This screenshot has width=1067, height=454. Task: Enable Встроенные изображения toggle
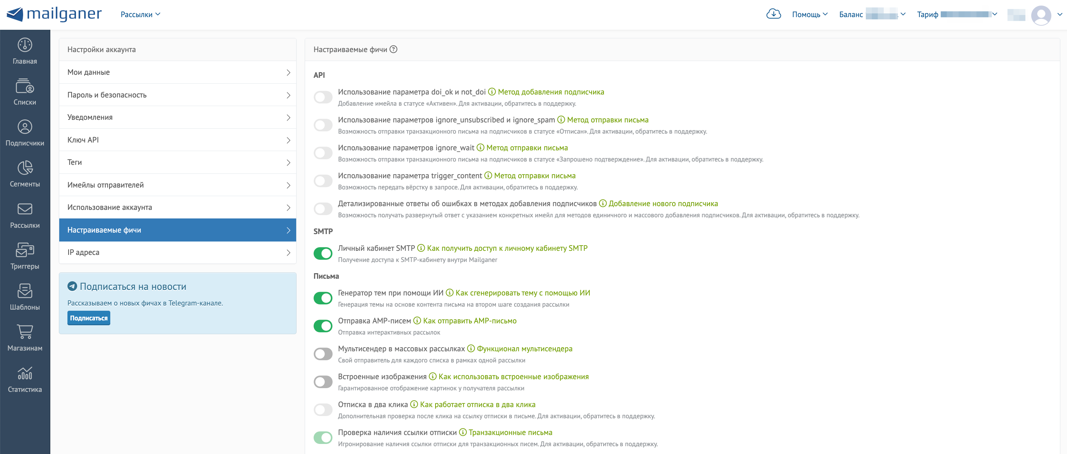click(x=323, y=381)
